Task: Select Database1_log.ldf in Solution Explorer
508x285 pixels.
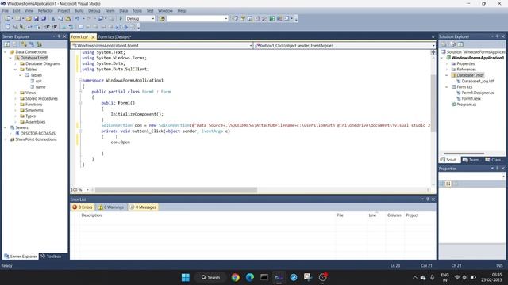Action: [x=478, y=81]
